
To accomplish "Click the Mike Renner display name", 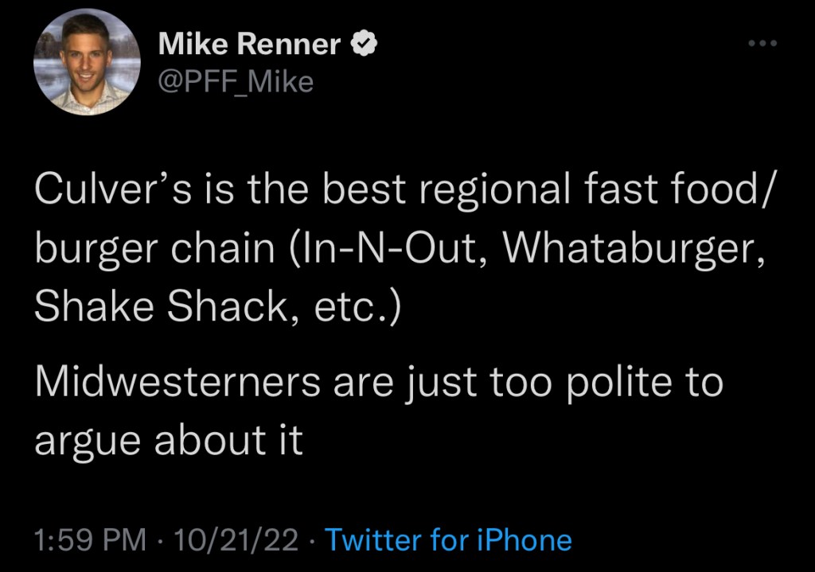I will (249, 45).
